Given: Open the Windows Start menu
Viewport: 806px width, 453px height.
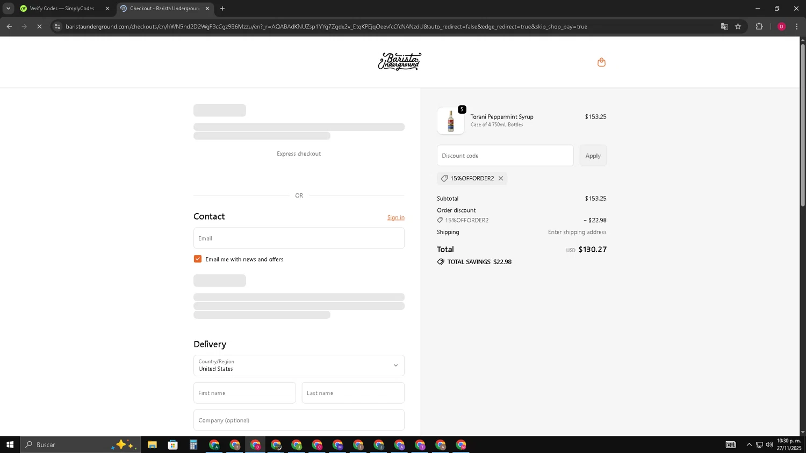Looking at the screenshot, I should pyautogui.click(x=10, y=444).
